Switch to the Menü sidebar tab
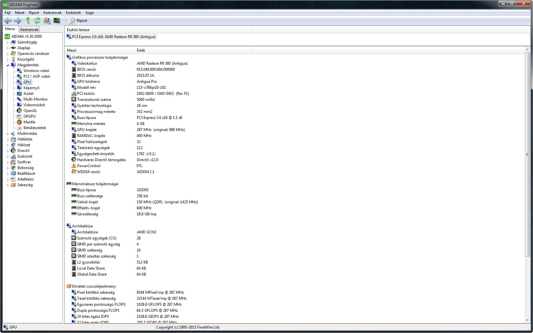 point(10,29)
